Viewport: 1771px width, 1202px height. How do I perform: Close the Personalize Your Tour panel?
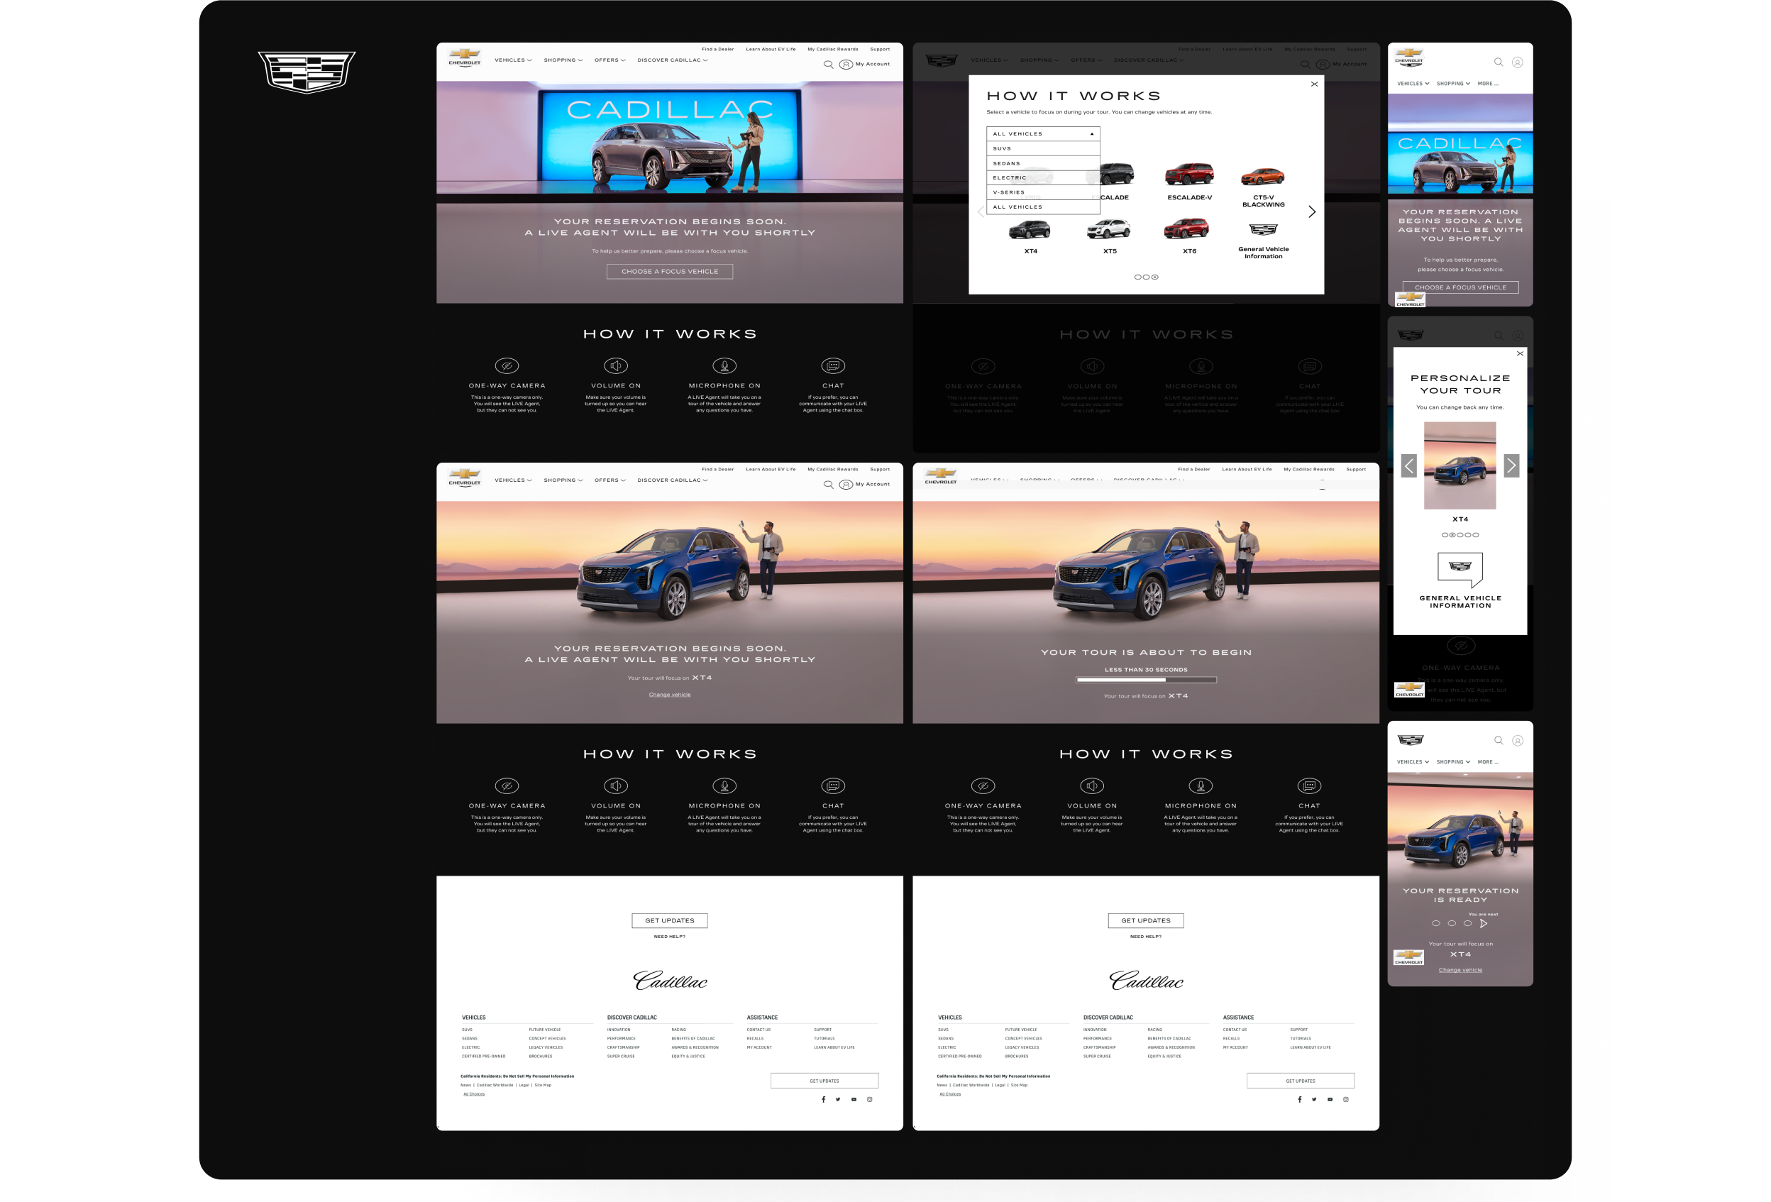[1520, 353]
